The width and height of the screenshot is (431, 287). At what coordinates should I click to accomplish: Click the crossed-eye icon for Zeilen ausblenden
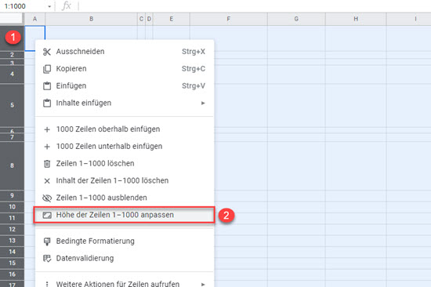[x=47, y=198]
